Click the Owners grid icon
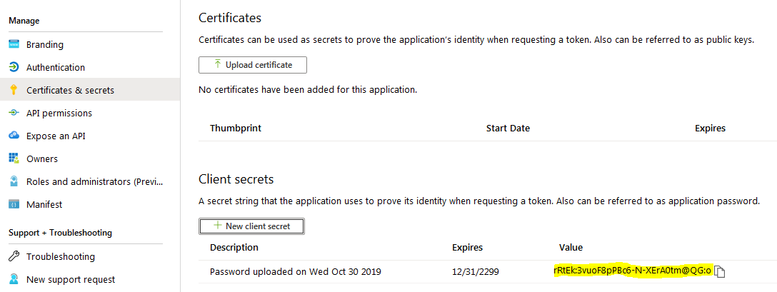777x292 pixels. (x=14, y=158)
